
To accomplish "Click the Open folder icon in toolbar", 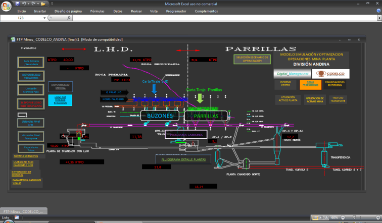I will [43, 4].
